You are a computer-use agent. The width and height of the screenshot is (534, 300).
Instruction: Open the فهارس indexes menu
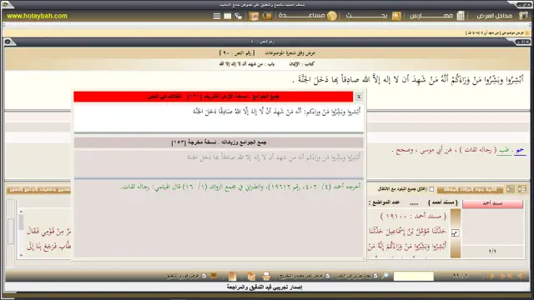(x=431, y=16)
